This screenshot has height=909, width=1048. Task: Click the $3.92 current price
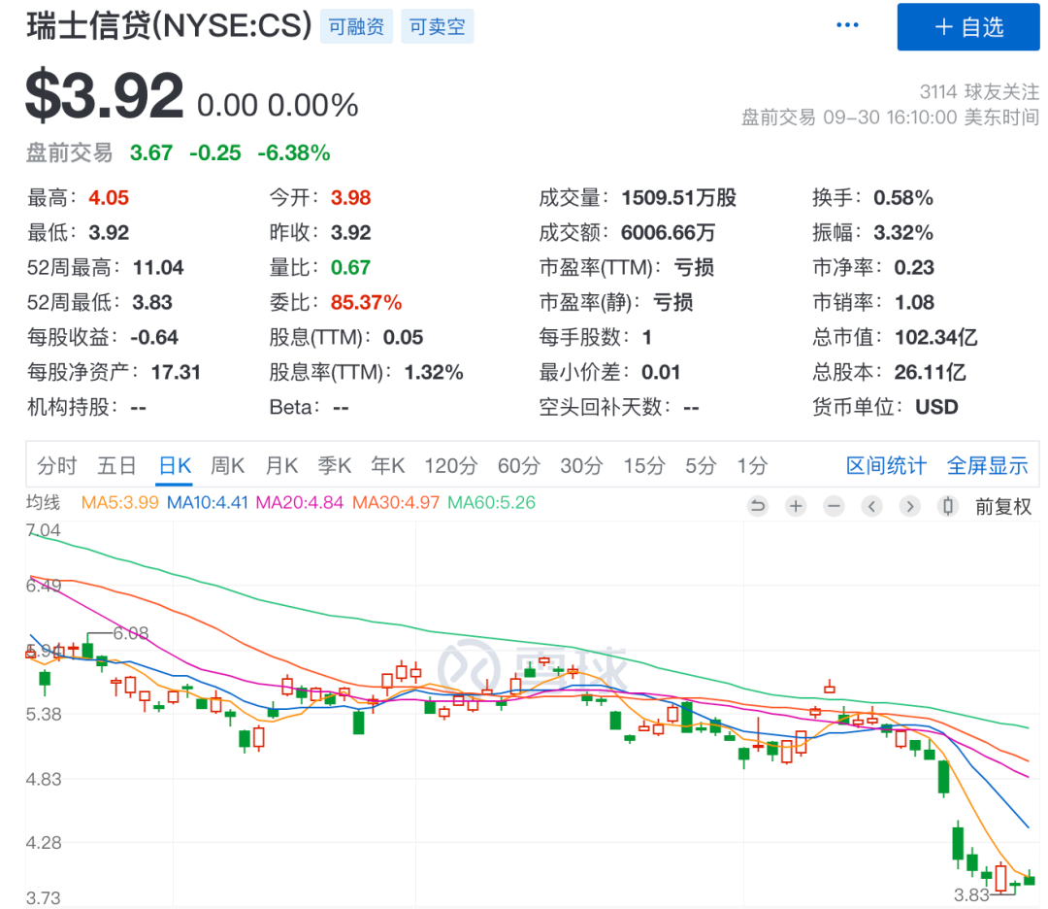[x=104, y=95]
